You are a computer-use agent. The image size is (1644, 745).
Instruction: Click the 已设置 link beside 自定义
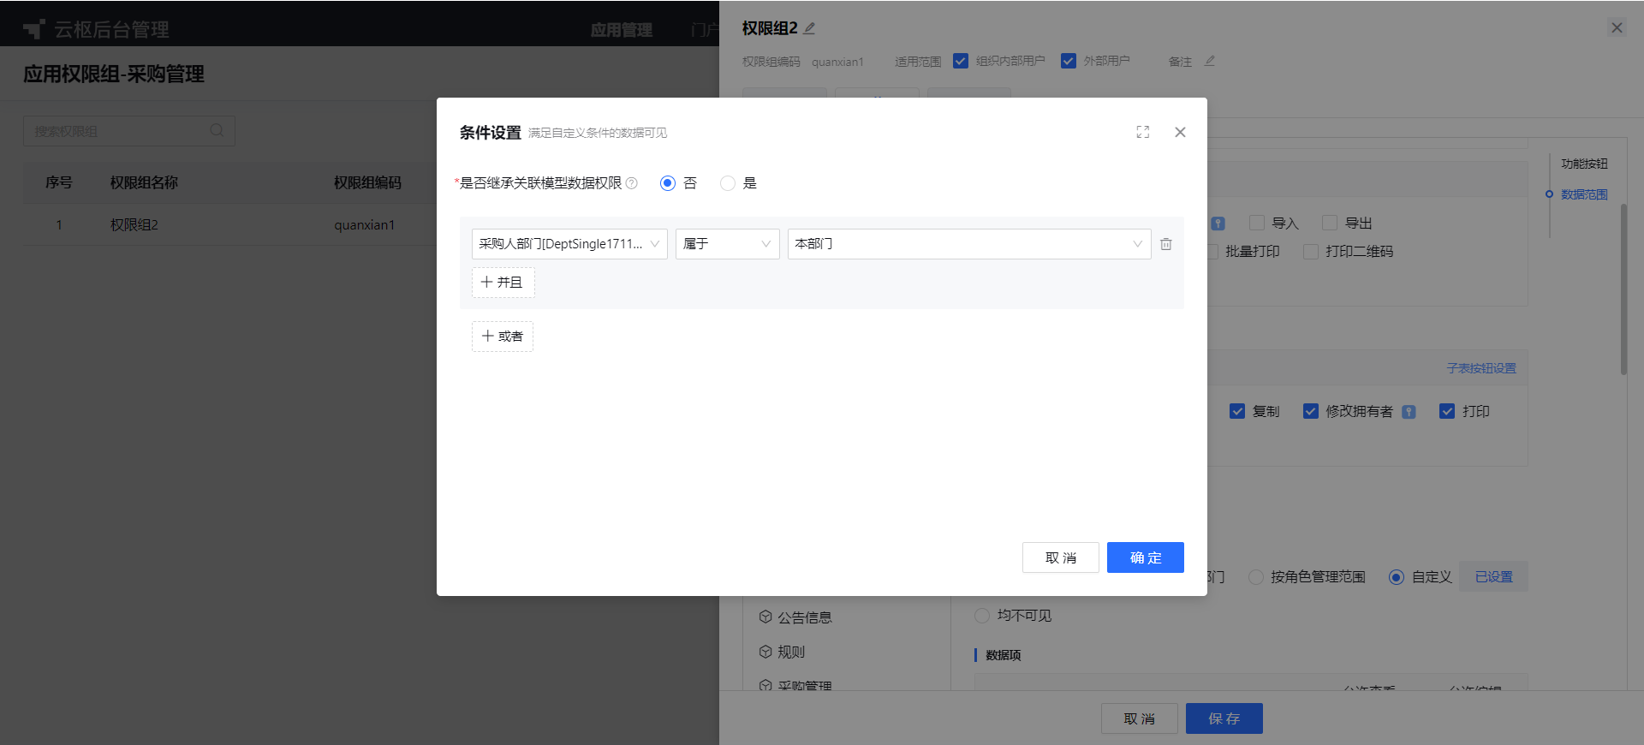point(1494,577)
